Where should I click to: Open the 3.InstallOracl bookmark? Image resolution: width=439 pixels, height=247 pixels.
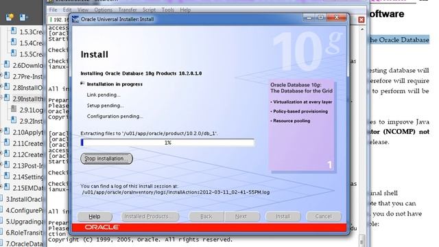click(x=25, y=199)
